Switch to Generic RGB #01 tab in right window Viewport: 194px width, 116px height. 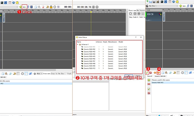160,76
